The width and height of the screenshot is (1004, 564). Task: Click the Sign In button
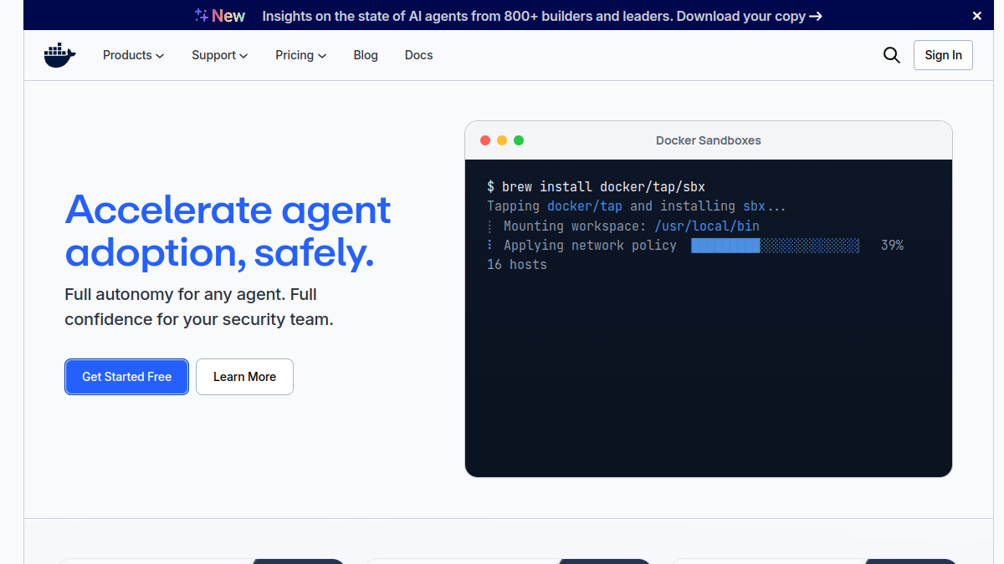click(x=943, y=55)
